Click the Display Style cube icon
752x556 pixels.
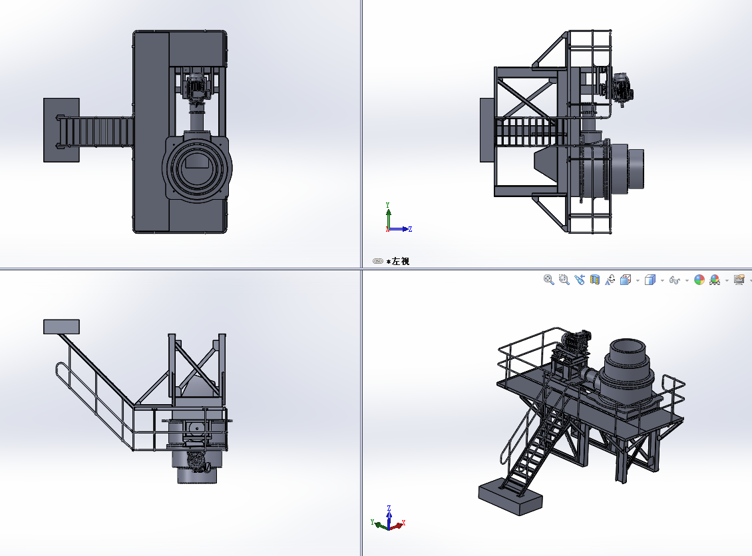click(x=650, y=280)
